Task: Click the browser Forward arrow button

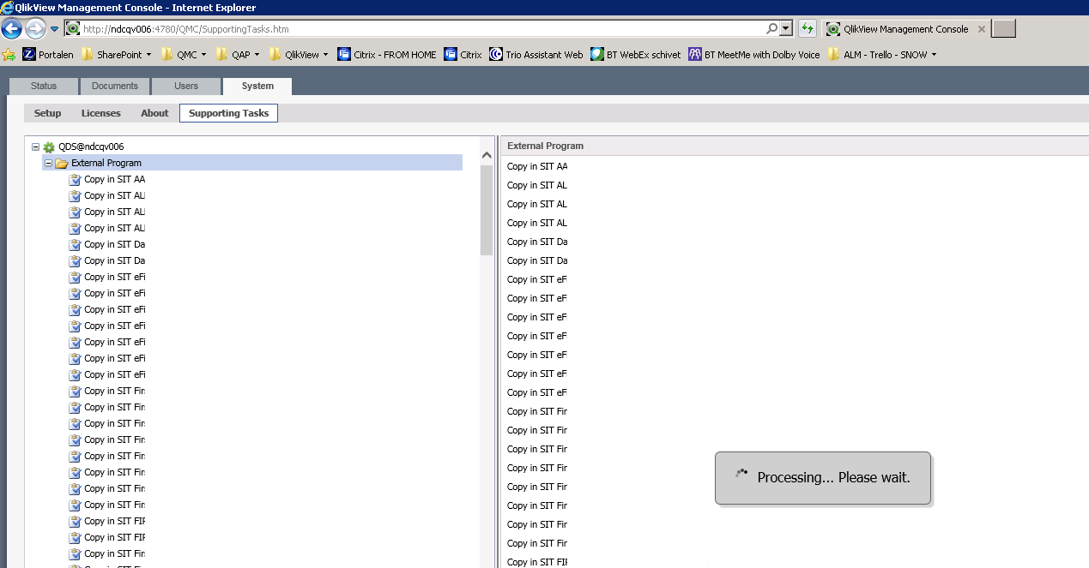Action: tap(35, 29)
